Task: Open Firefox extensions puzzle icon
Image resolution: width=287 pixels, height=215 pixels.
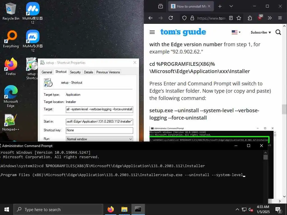Action: coord(250,18)
